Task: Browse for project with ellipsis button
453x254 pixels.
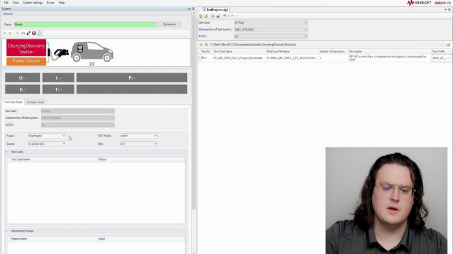Action: (x=64, y=136)
